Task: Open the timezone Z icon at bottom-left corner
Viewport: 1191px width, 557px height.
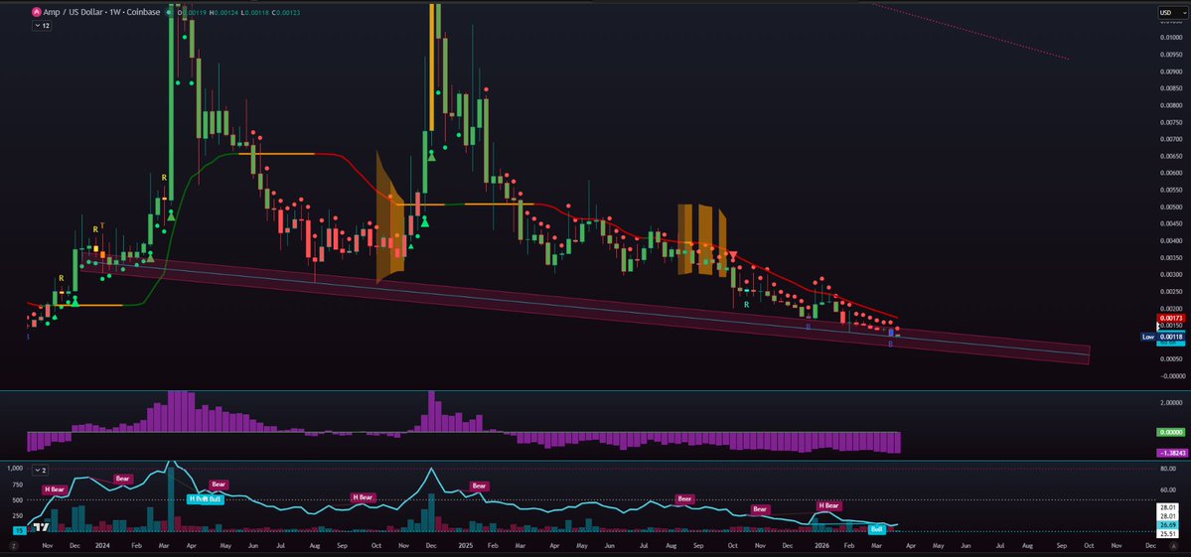Action: [x=13, y=546]
